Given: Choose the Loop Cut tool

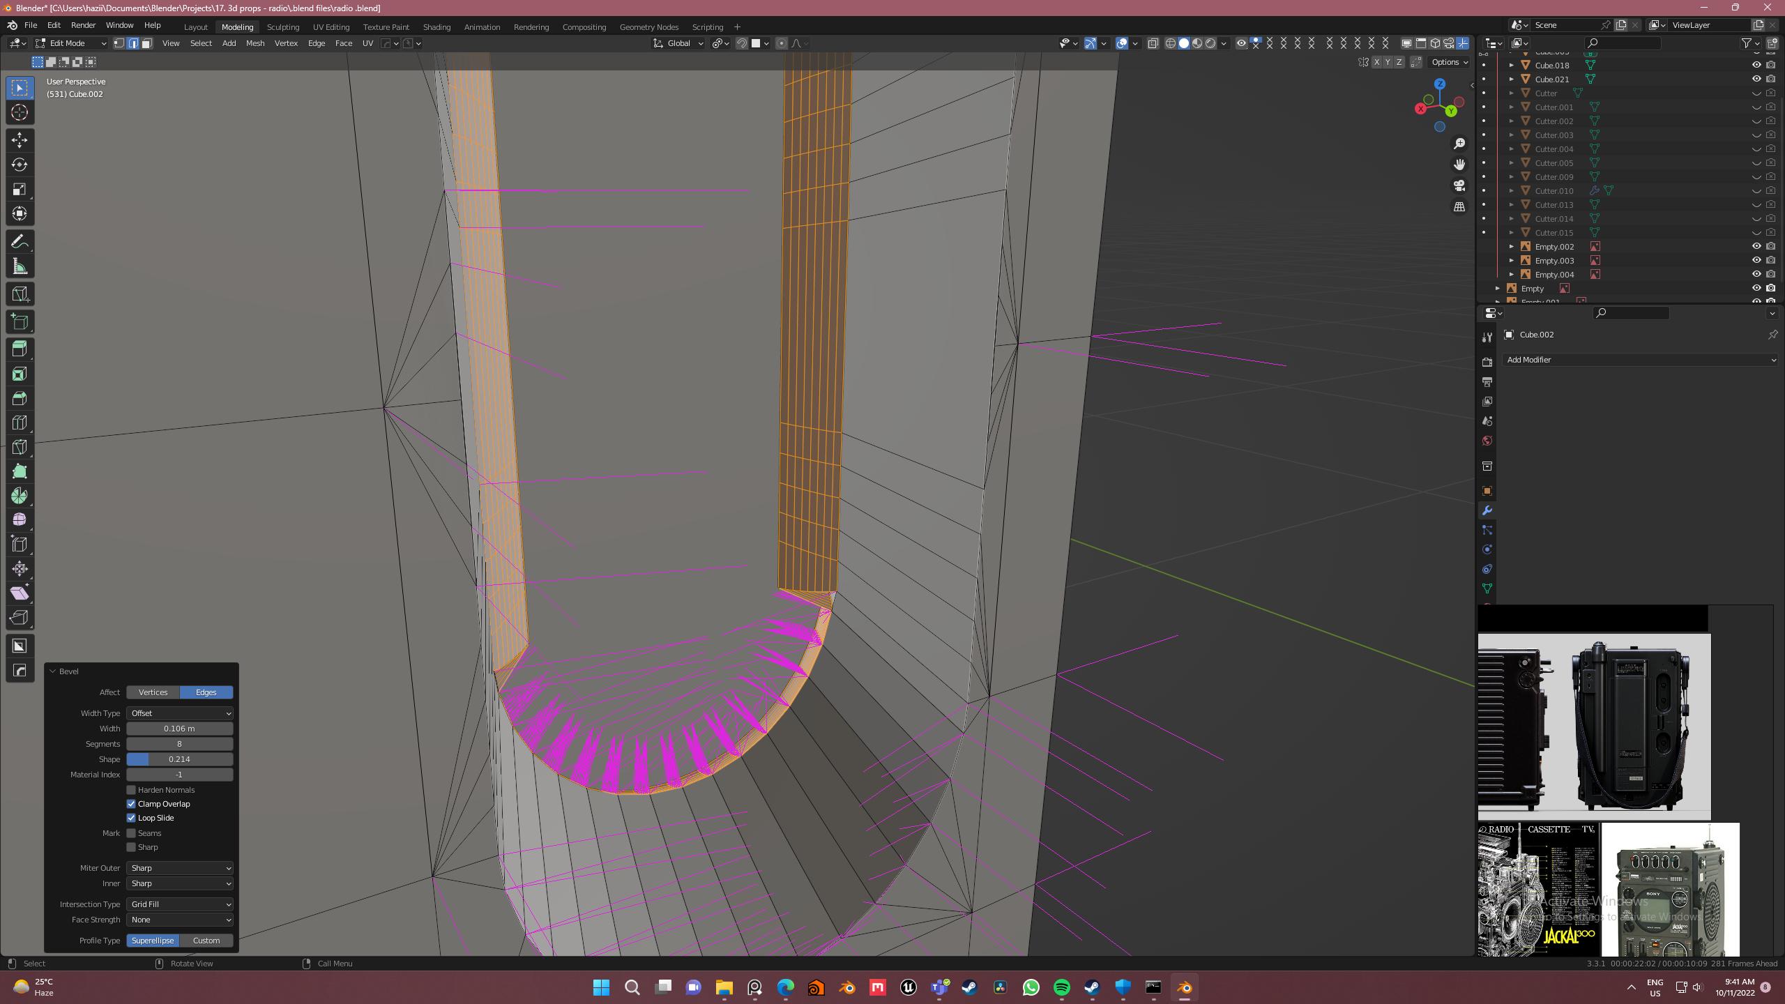Looking at the screenshot, I should 20,423.
